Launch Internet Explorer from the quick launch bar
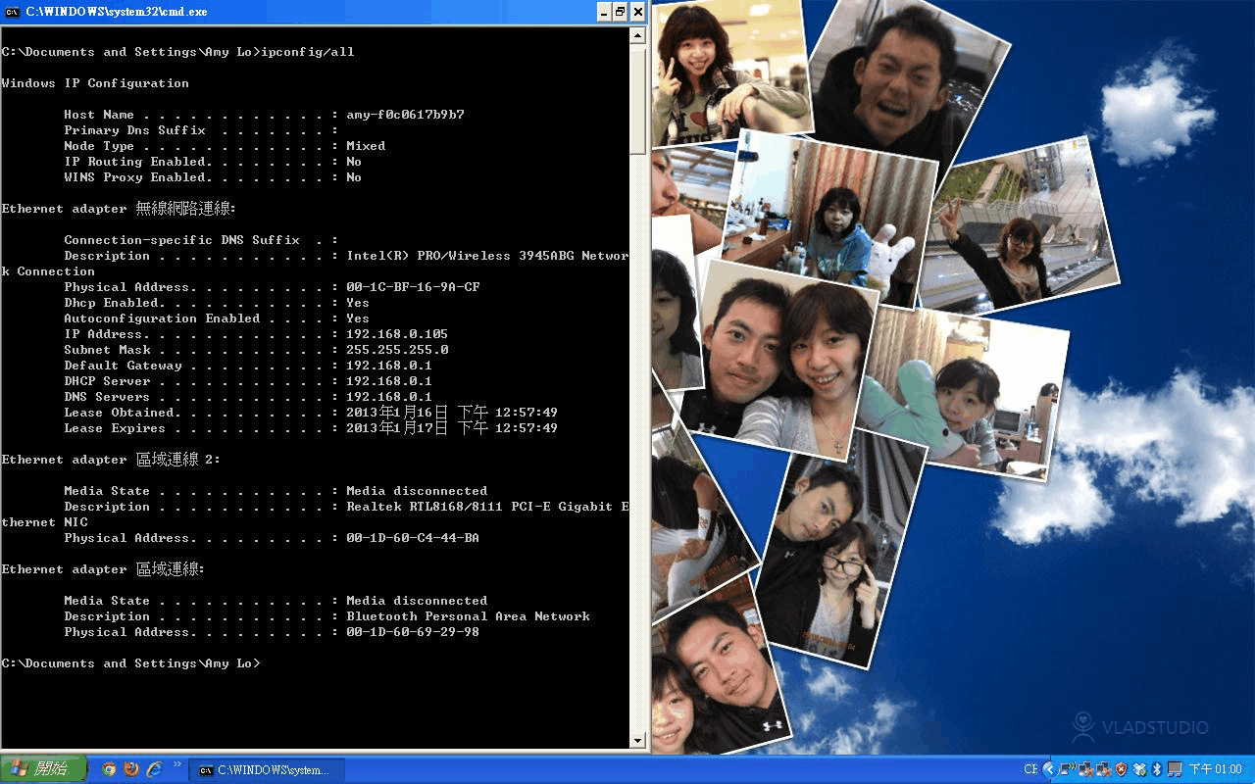1255x784 pixels. pyautogui.click(x=154, y=769)
